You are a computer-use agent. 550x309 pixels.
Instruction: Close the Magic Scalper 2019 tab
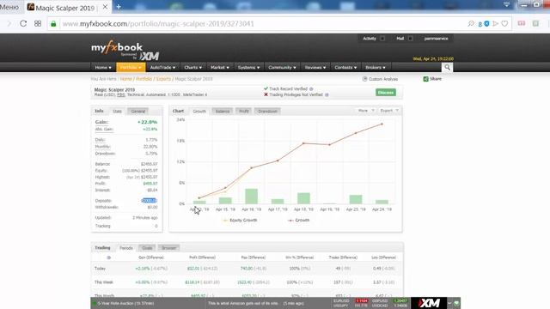[105, 7]
